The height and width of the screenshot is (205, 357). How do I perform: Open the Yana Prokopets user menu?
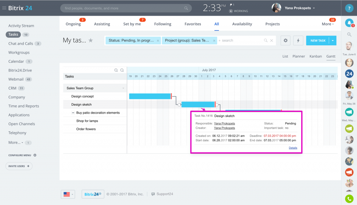pyautogui.click(x=299, y=8)
